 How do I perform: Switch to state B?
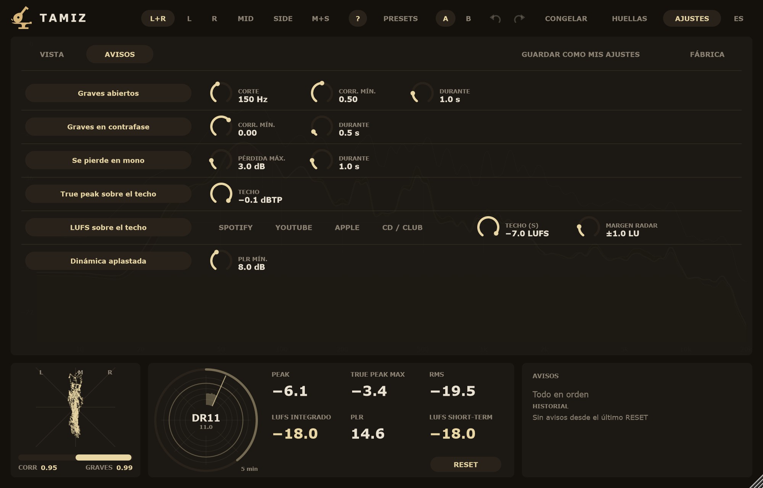click(x=468, y=18)
